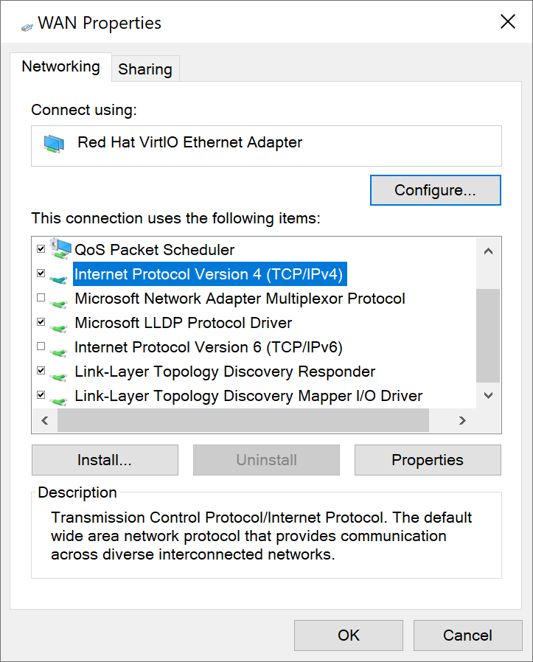Click the Topology Discovery Mapper I/O Driver icon
Screen dimensions: 533x662
(x=60, y=397)
